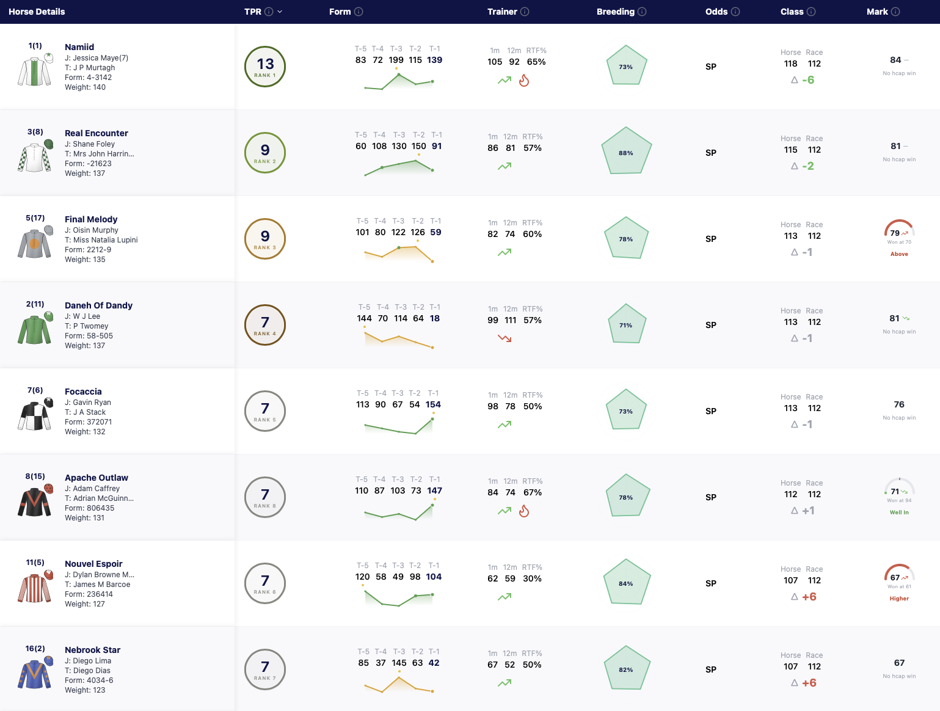Click Namiid's Rank 1 TPR badge
This screenshot has height=711, width=940.
pyautogui.click(x=265, y=67)
